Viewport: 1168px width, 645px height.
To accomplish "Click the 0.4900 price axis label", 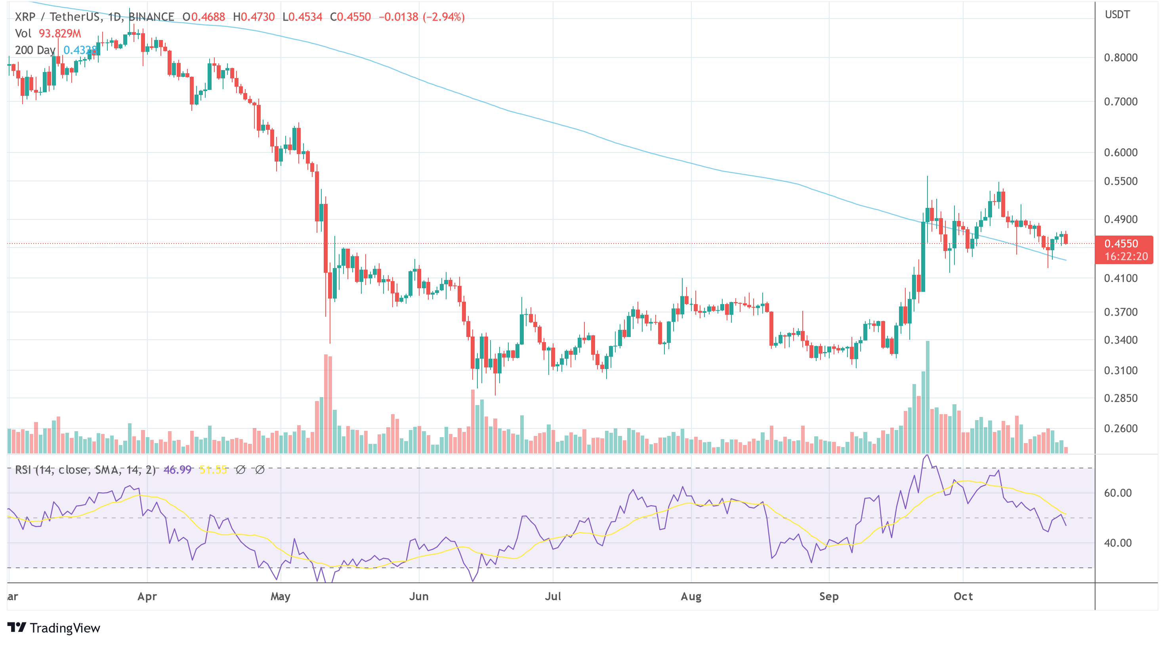I will click(1120, 219).
